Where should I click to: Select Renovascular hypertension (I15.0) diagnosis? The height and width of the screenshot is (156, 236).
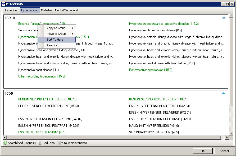(151, 70)
